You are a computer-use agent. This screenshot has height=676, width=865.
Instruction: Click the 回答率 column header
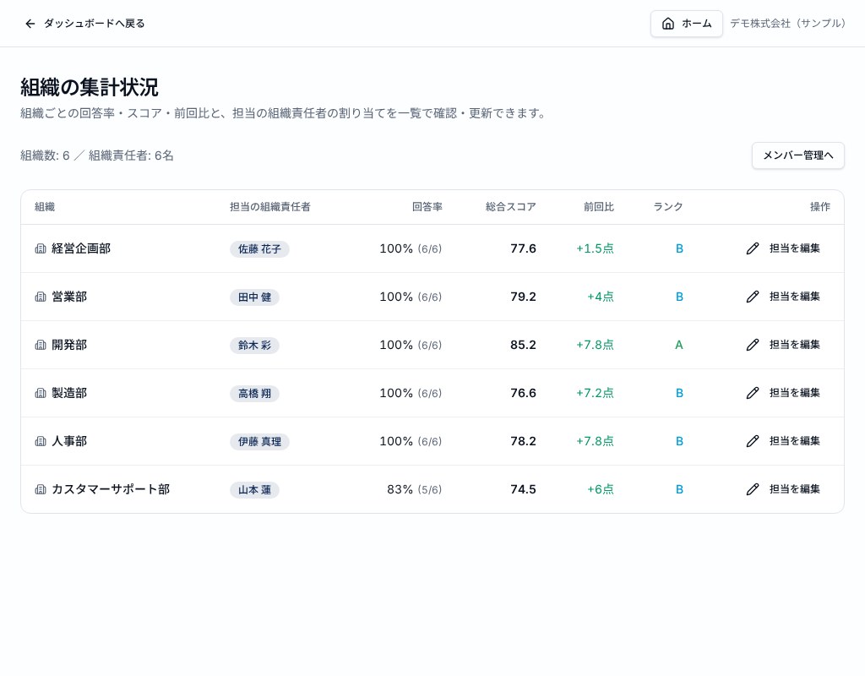tap(427, 207)
